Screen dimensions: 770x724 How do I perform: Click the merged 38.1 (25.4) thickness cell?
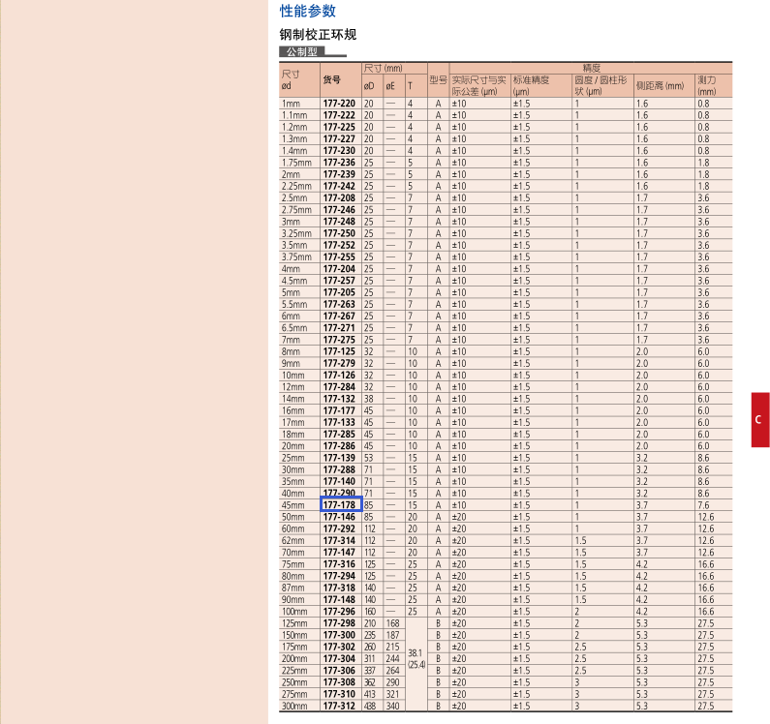coord(416,659)
